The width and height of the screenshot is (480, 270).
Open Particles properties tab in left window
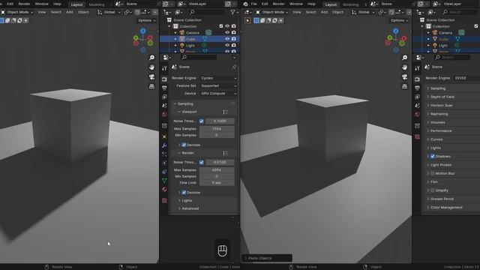click(x=164, y=154)
